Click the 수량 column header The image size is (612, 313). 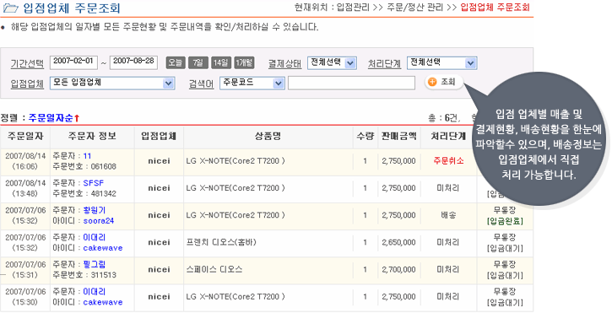[365, 136]
